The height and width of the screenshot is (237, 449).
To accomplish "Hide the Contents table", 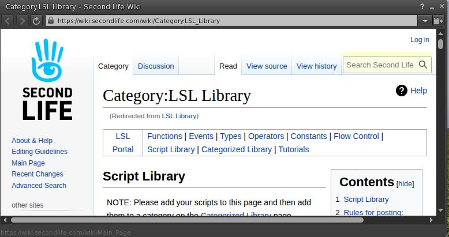I will coord(405,184).
